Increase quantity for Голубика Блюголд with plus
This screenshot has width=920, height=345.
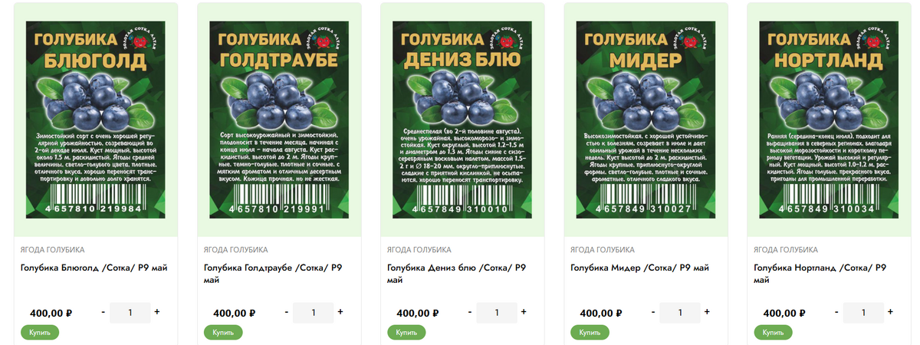click(x=157, y=312)
